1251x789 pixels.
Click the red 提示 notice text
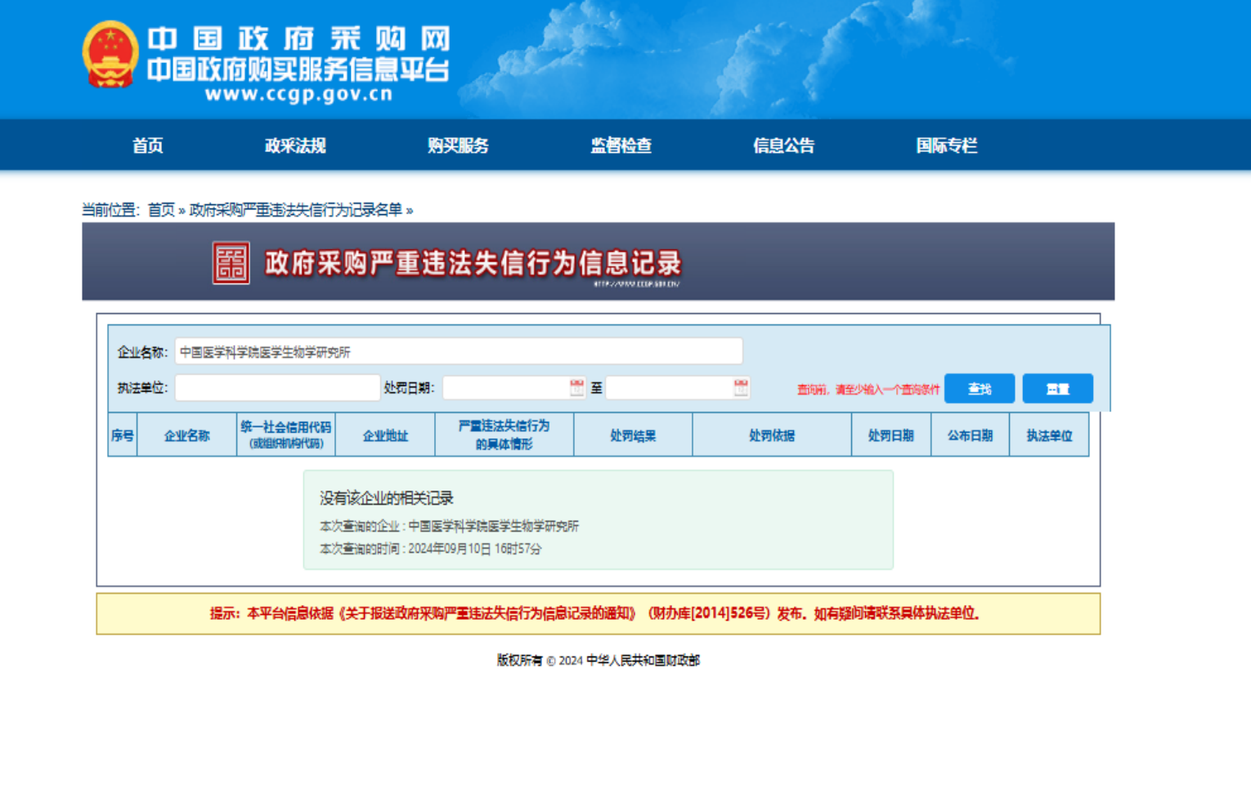(594, 613)
